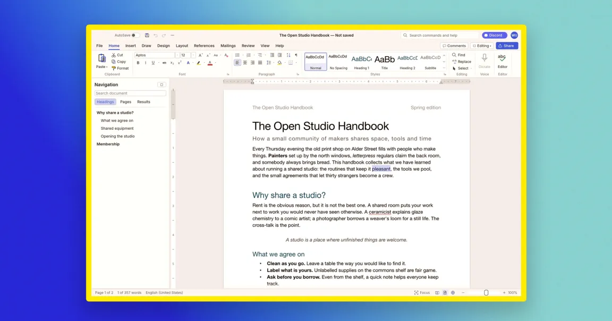
Task: Open the WU account avatar
Action: point(514,35)
